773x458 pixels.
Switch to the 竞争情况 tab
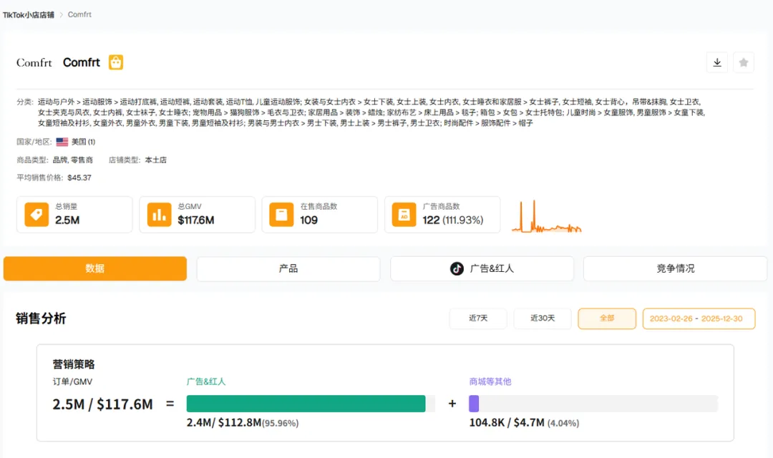(675, 268)
